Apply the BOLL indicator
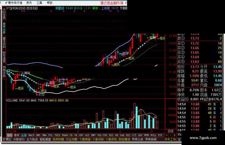Image resolution: width=225 pixels, height=145 pixels. click(x=153, y=135)
